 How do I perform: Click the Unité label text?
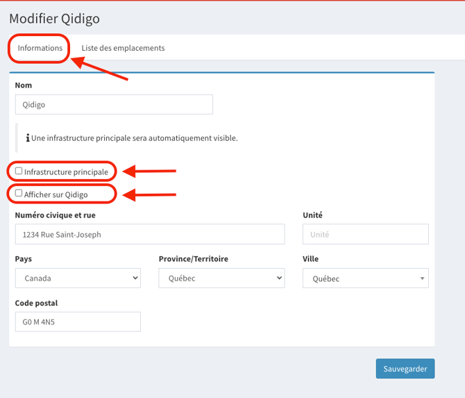[312, 216]
